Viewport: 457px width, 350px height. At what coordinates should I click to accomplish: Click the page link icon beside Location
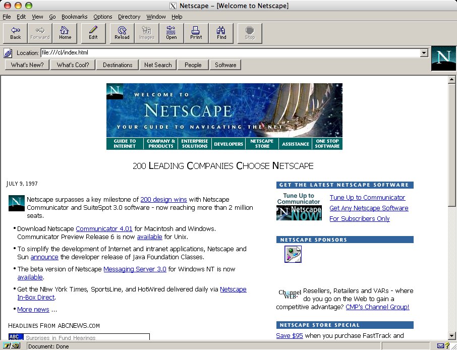pyautogui.click(x=8, y=53)
